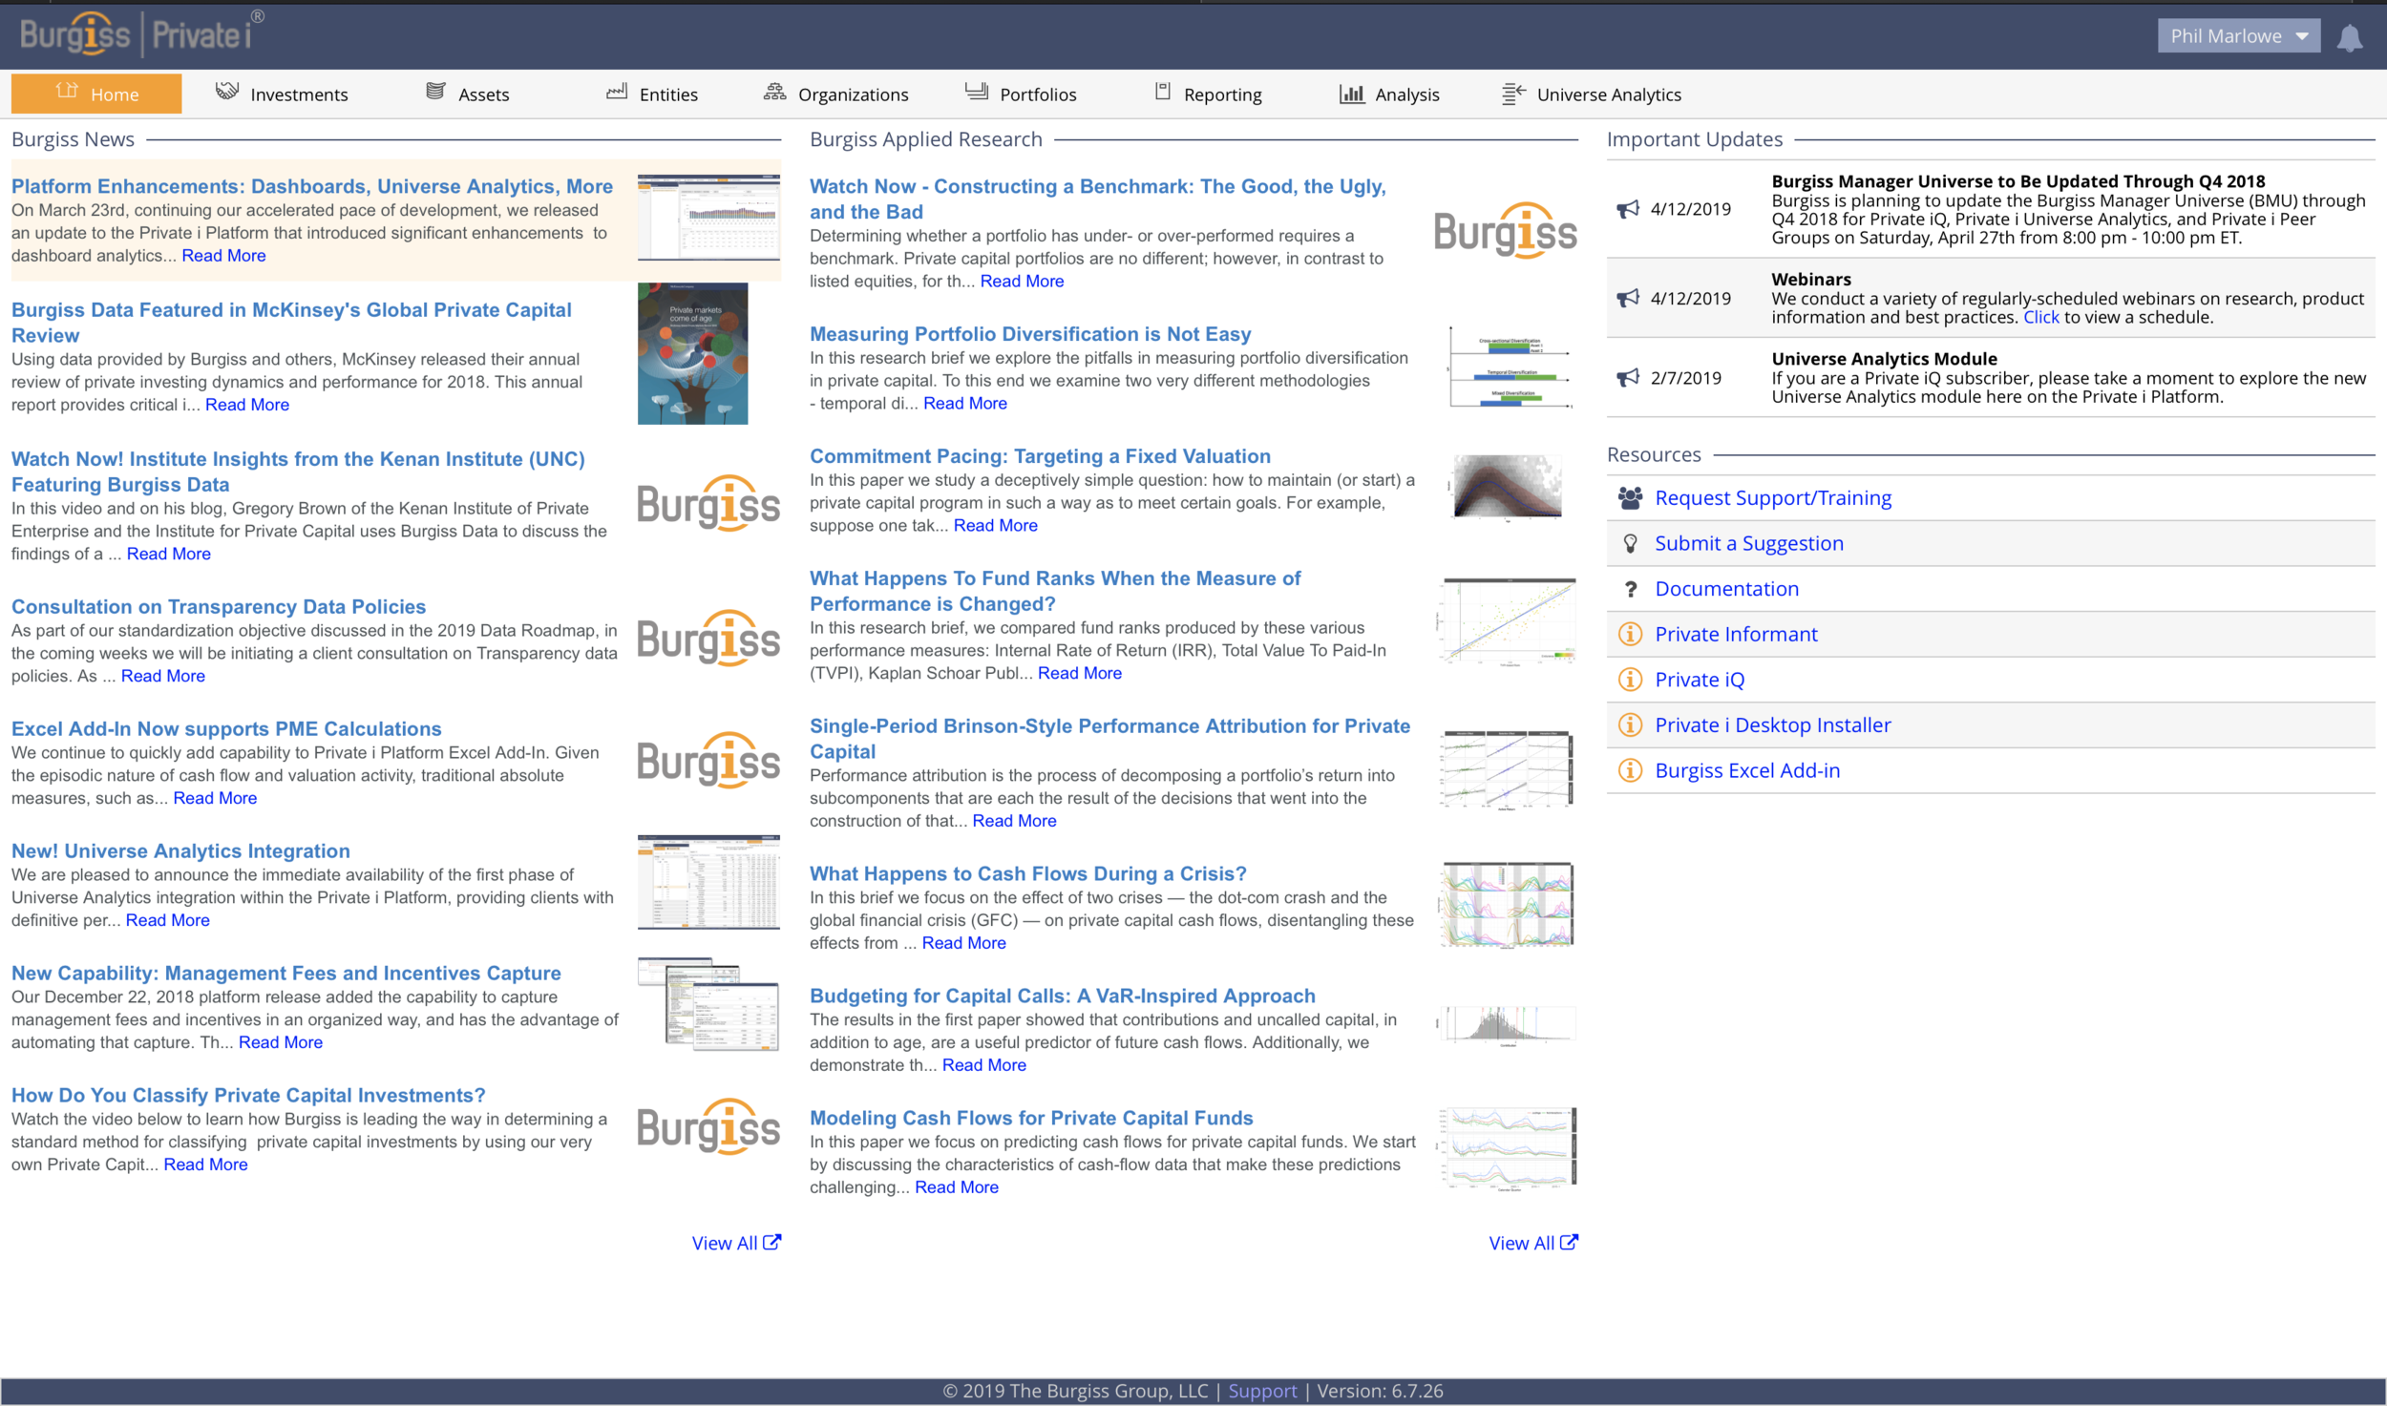
Task: Open the Private iQ resource link
Action: [1700, 680]
